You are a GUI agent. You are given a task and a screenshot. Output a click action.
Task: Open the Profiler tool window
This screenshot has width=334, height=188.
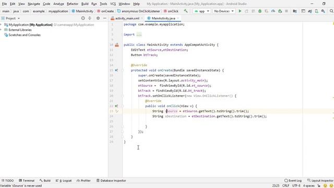click(x=83, y=181)
